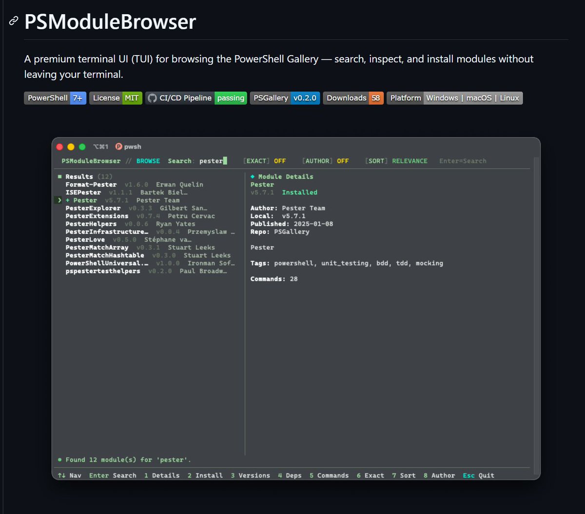Click the anchor link icon beside PSModuleBrowser heading

(14, 21)
